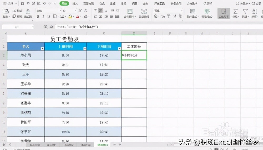Screen dimensions: 263x150
Task: Click the thousands separator icon
Action: [169, 16]
